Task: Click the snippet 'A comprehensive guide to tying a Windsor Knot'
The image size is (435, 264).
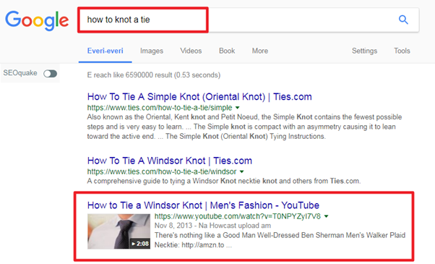Action: pyautogui.click(x=224, y=181)
